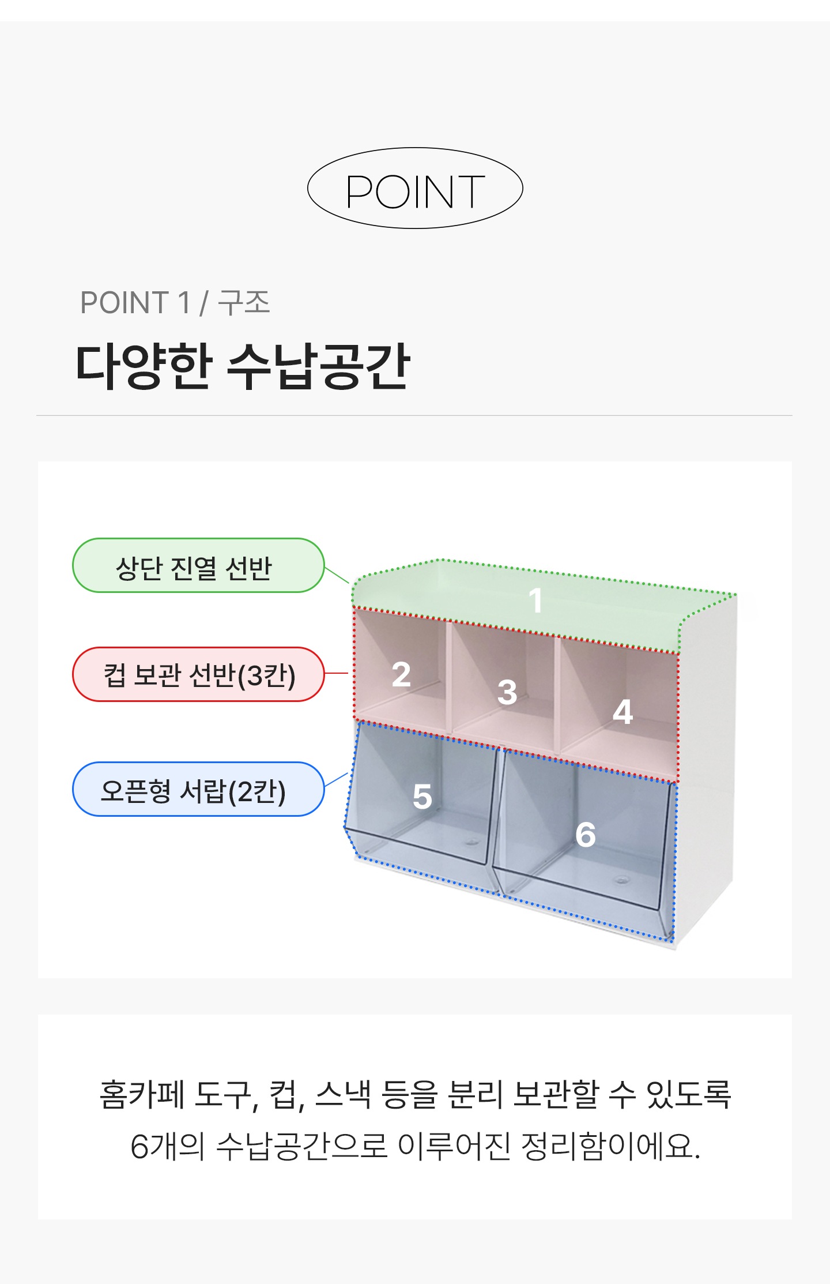
Task: Click the blue connector line to drawers
Action: (x=337, y=780)
